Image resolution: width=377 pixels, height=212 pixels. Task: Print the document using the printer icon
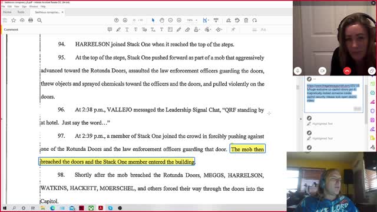(x=31, y=21)
